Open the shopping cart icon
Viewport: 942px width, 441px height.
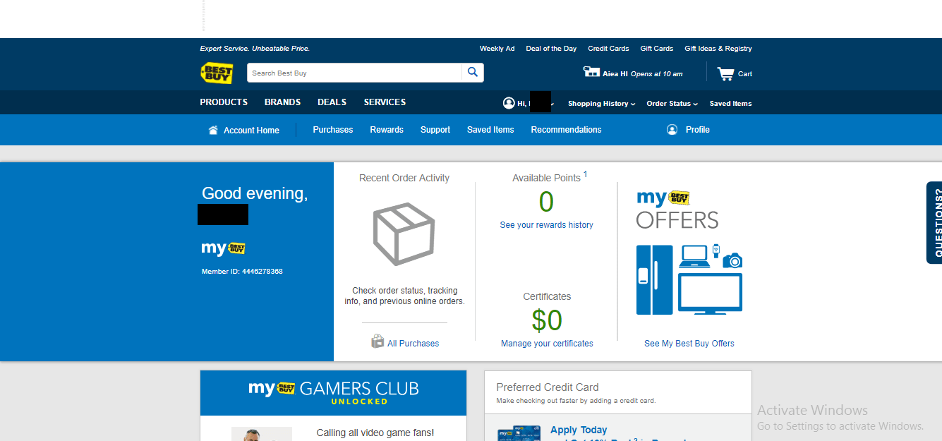725,73
